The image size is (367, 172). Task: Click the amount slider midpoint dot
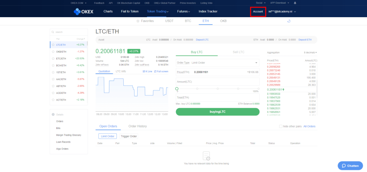[218, 89]
